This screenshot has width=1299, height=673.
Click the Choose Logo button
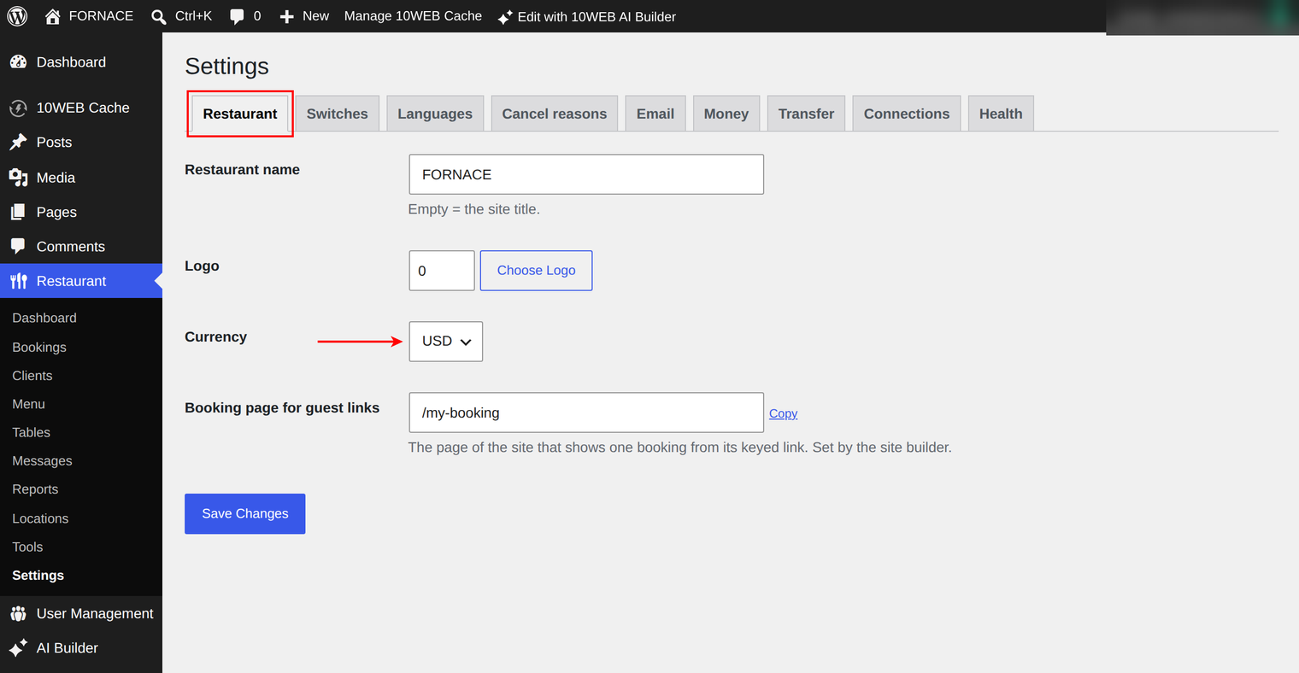click(536, 271)
